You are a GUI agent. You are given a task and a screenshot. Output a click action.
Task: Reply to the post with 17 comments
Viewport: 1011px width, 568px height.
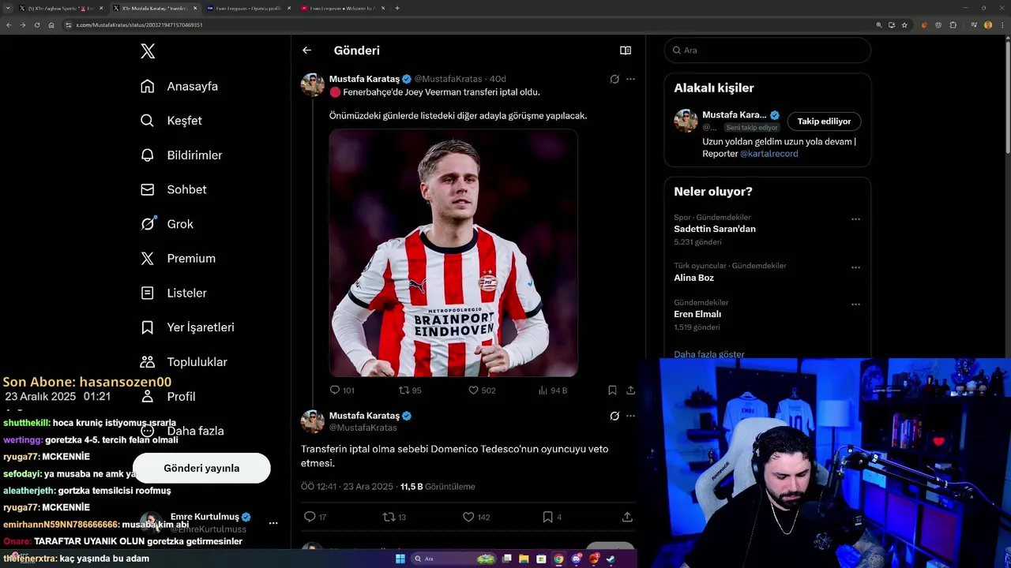coord(315,517)
